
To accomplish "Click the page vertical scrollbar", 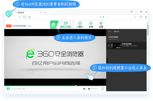I will [148, 30].
